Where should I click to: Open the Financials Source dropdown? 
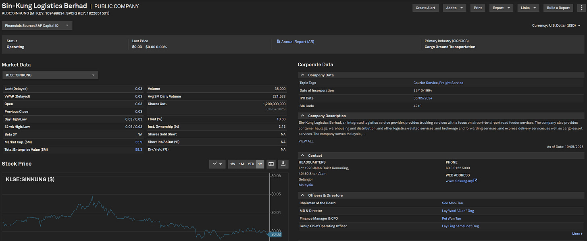click(x=37, y=26)
